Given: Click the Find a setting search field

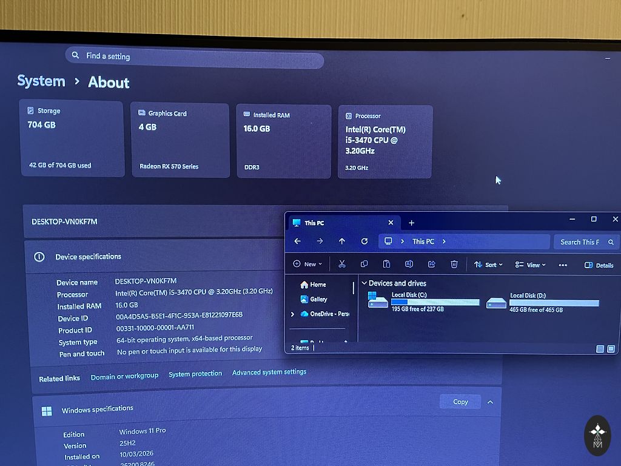Looking at the screenshot, I should (x=194, y=56).
